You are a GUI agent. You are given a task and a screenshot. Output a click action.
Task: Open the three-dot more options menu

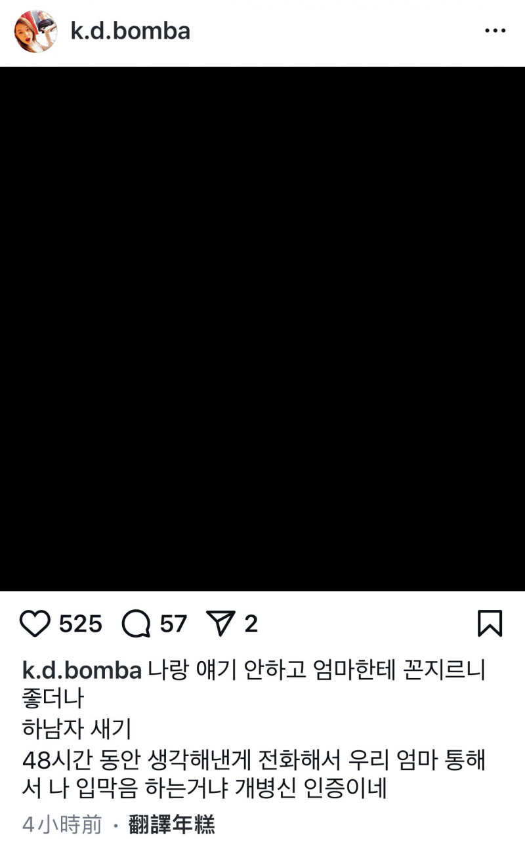coord(495,31)
